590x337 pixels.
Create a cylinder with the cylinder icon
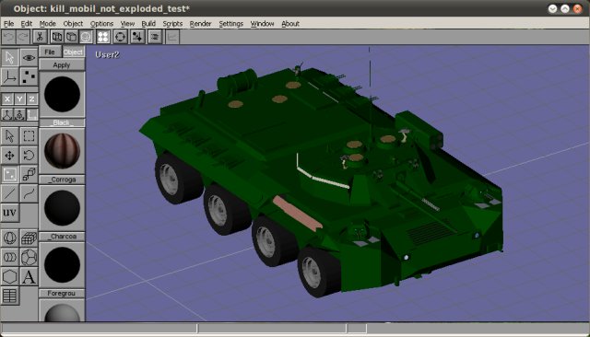click(10, 257)
